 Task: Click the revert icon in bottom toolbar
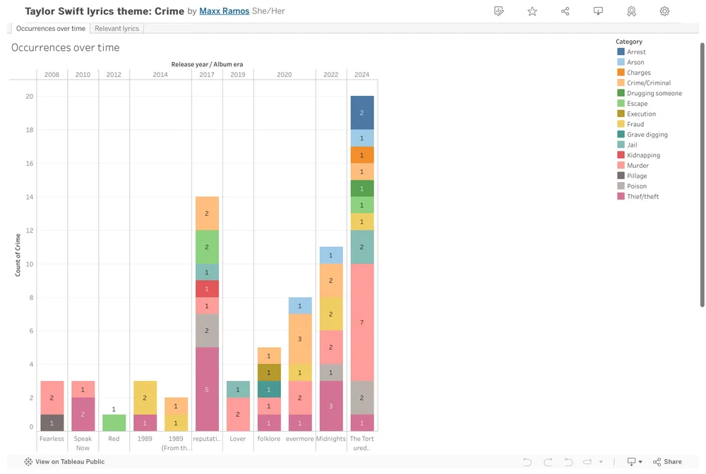click(569, 461)
